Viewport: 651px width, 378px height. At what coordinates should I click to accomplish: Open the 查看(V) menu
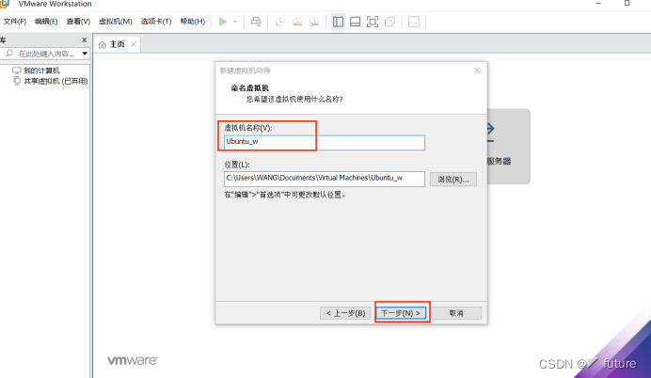[x=78, y=22]
